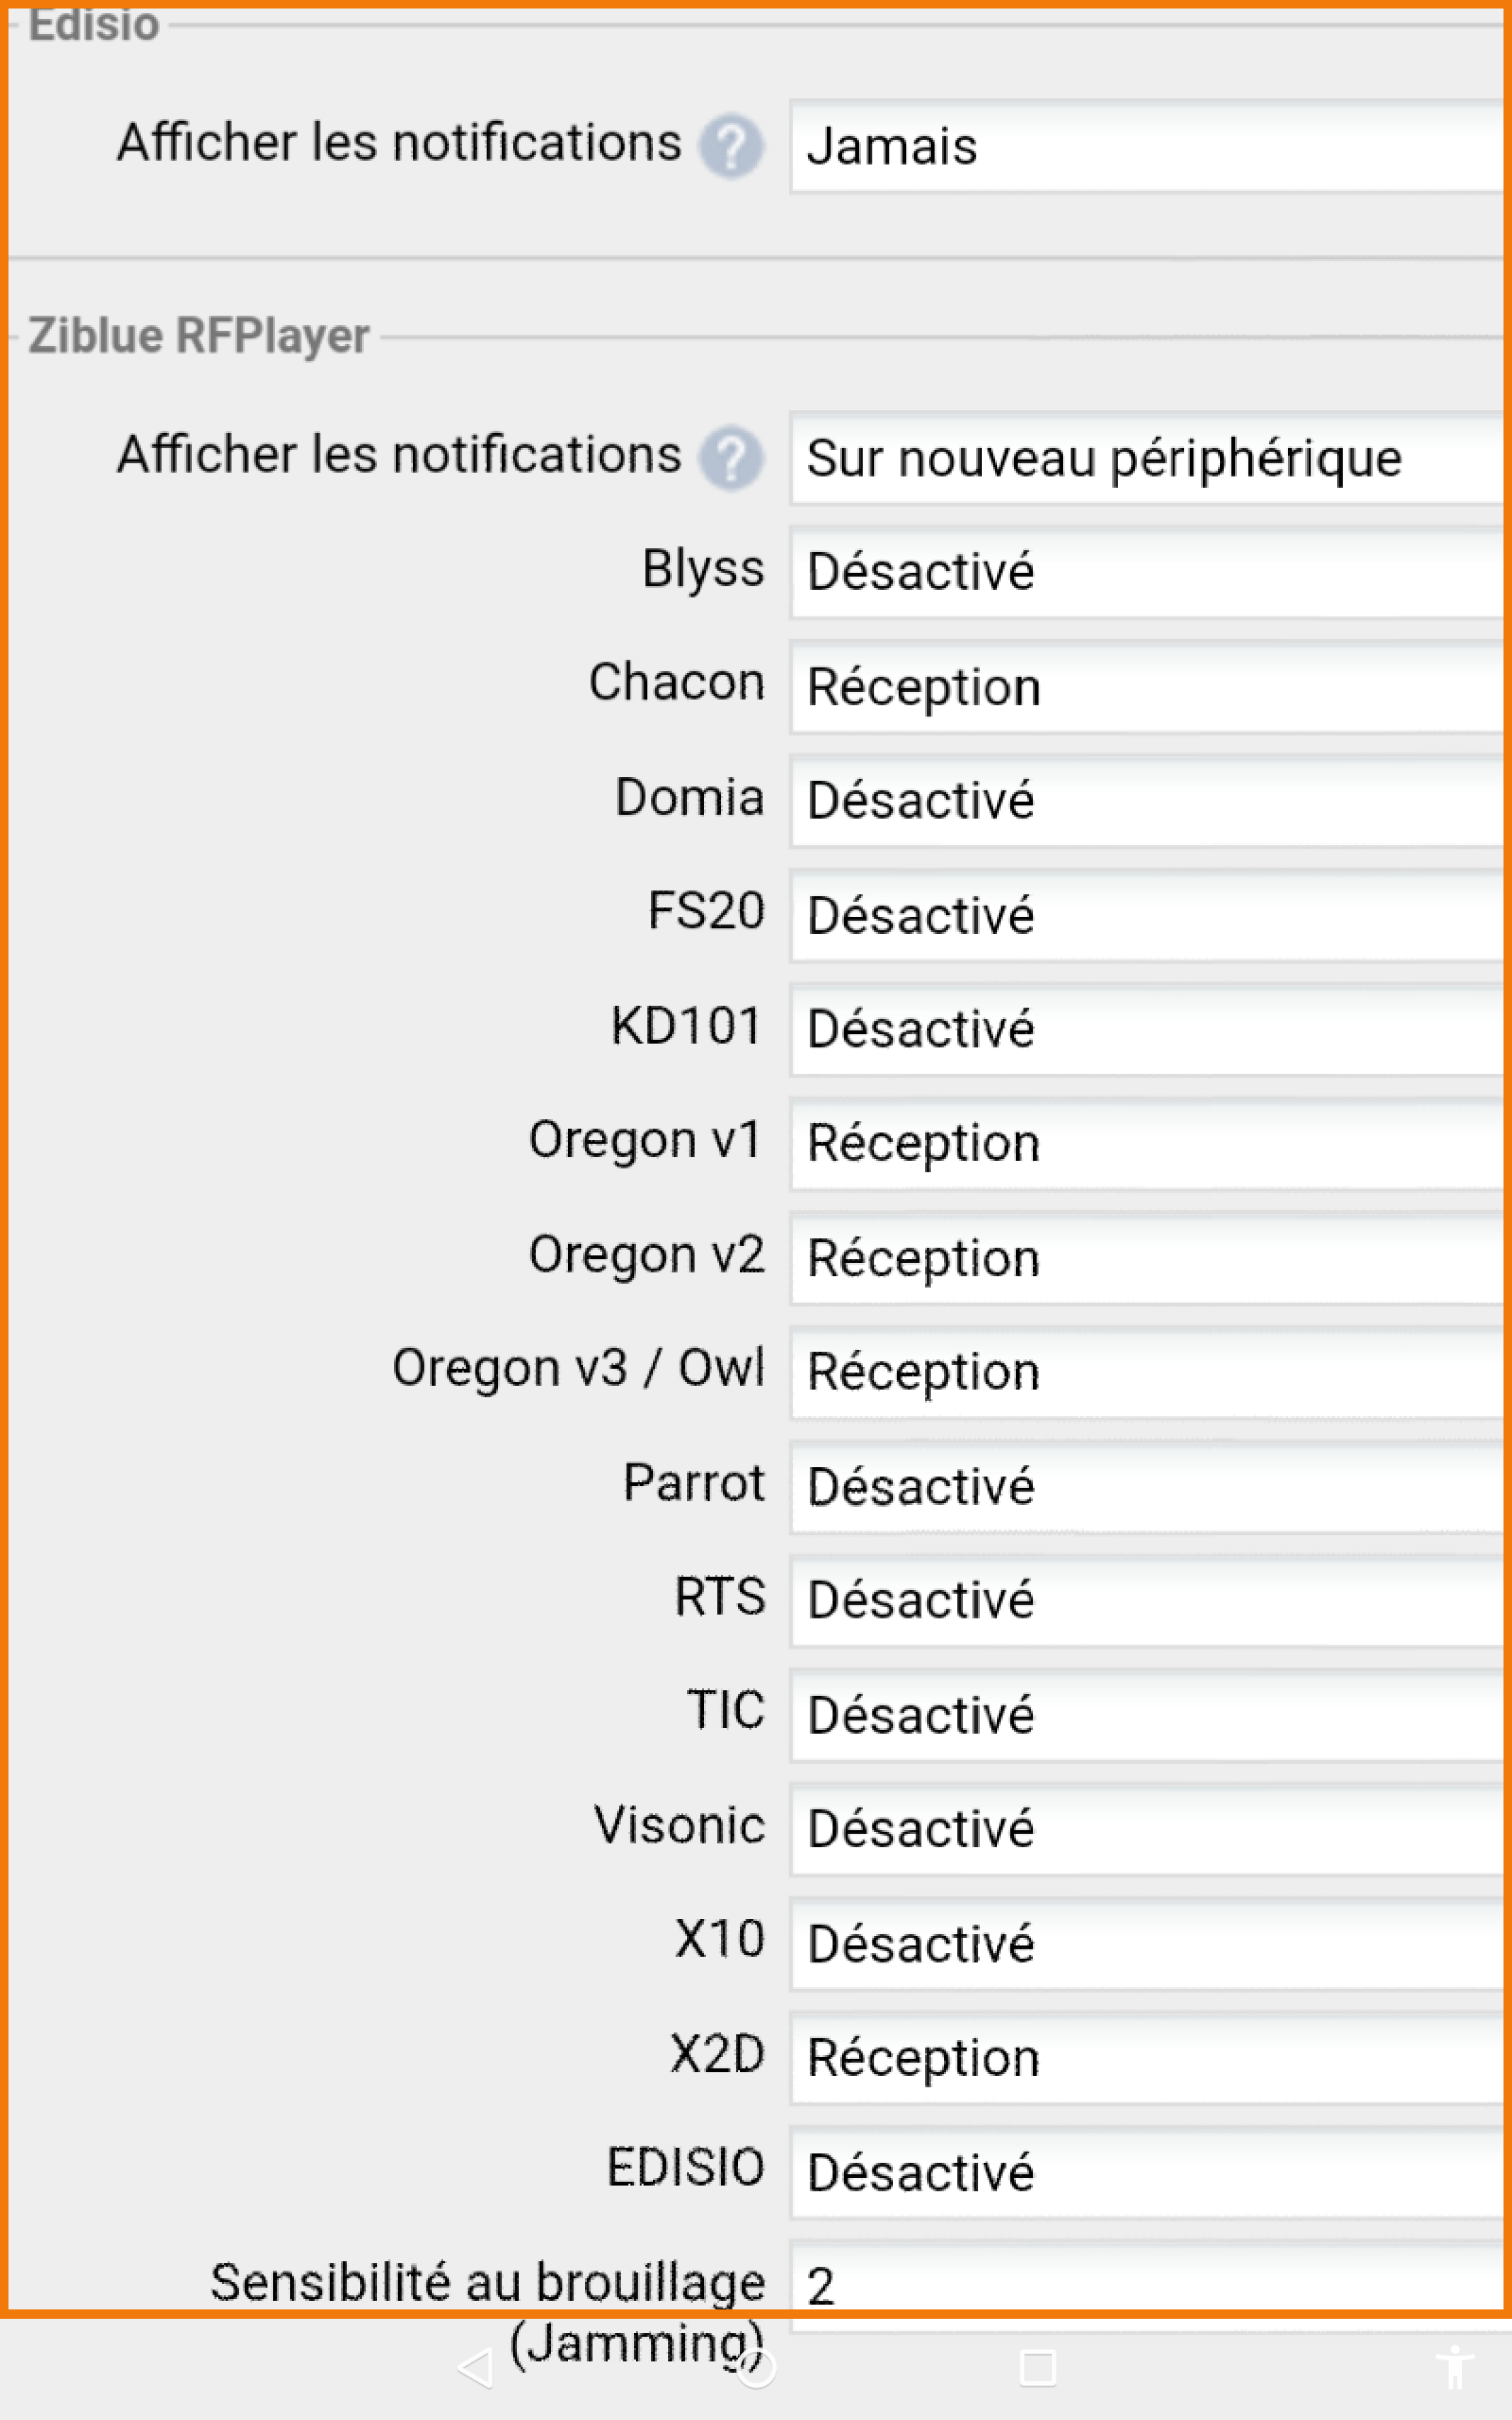1512x2420 pixels.
Task: Change the X2D Réception dropdown
Action: (1148, 2058)
